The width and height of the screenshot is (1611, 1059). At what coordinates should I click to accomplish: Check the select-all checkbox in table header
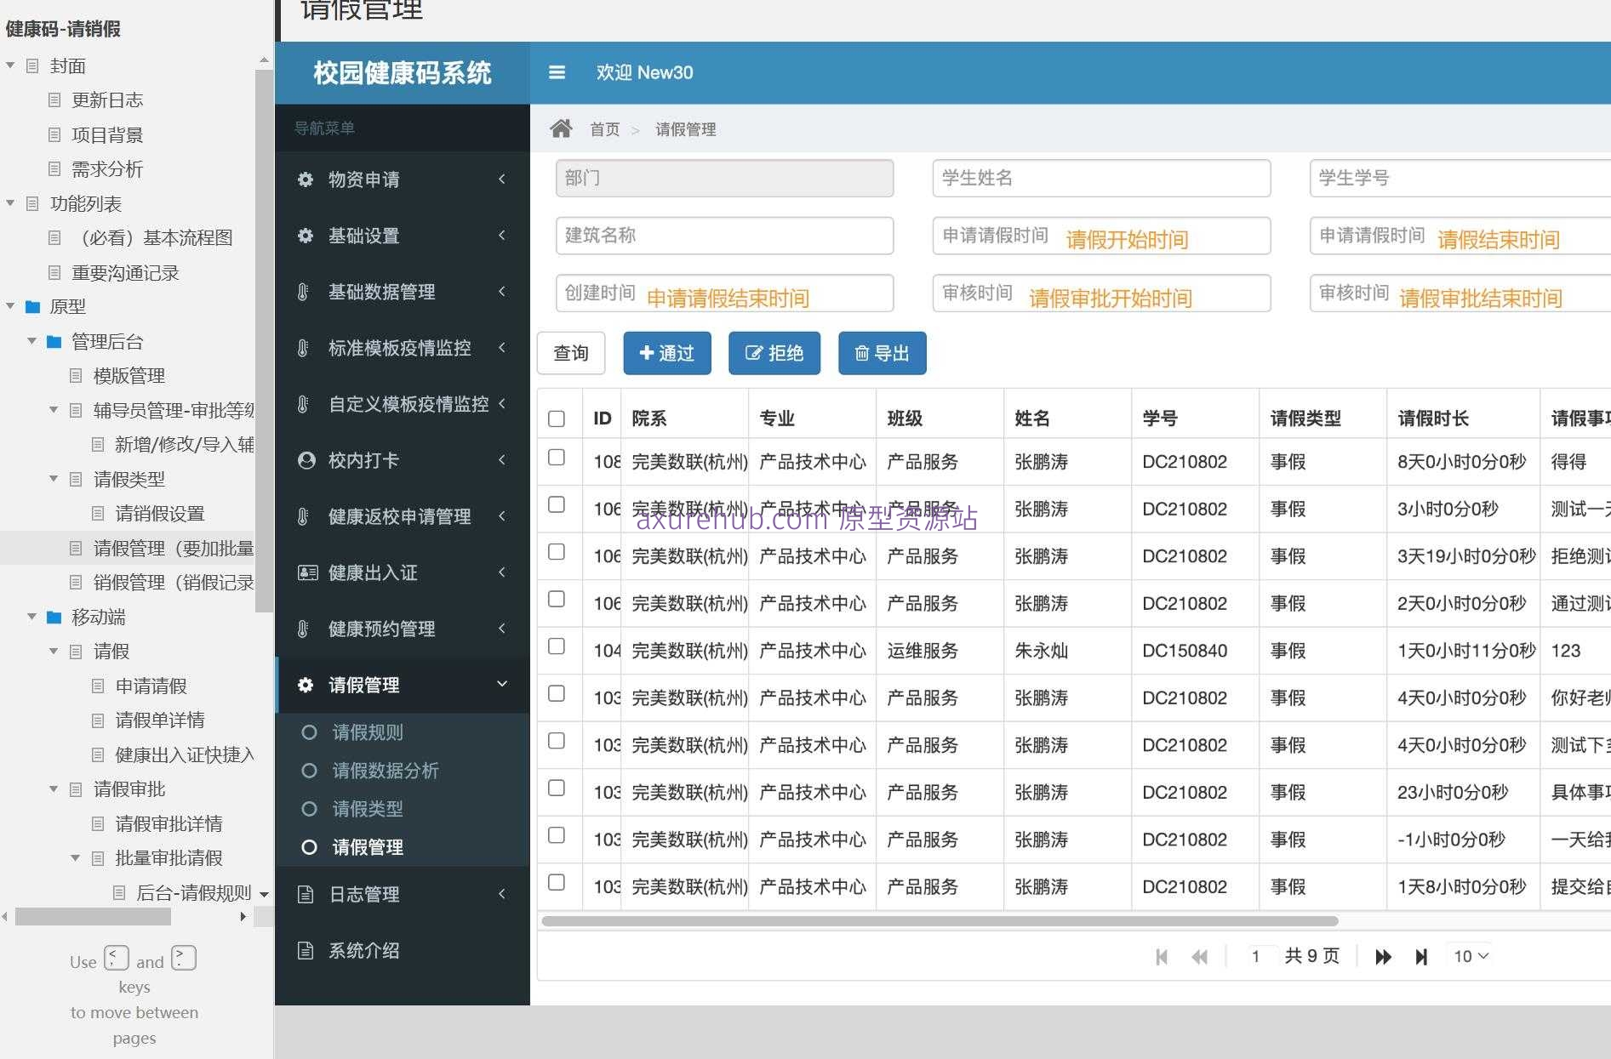pyautogui.click(x=557, y=418)
